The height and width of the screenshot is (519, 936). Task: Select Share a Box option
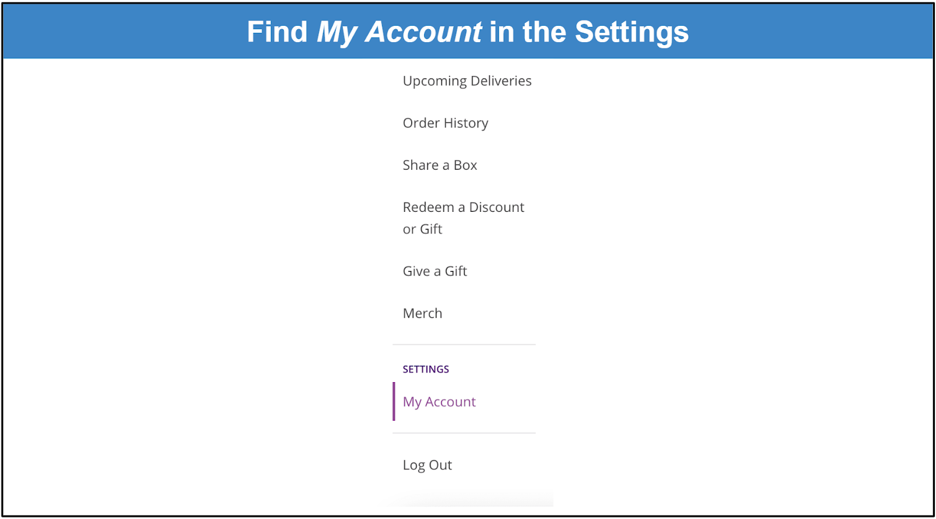coord(440,165)
